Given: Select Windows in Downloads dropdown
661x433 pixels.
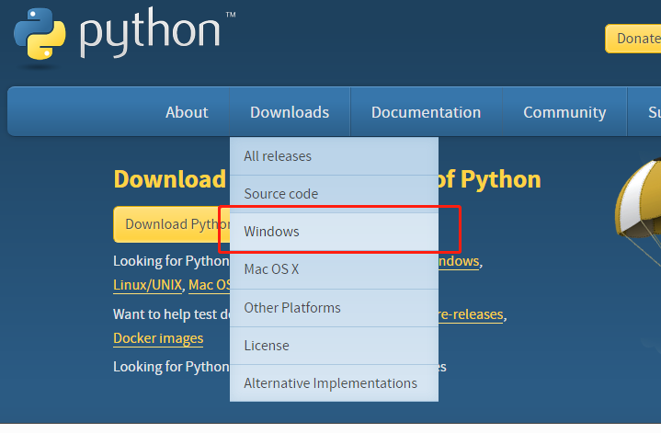Looking at the screenshot, I should [334, 232].
